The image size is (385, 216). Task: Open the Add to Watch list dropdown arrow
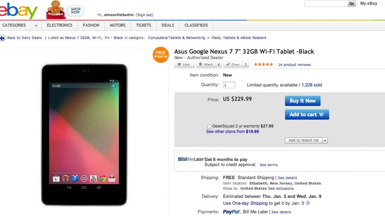coord(325,140)
